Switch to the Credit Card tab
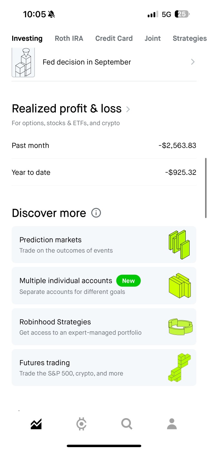The image size is (208, 451). [114, 38]
